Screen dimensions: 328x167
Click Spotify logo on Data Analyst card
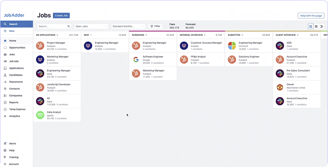coord(40,115)
